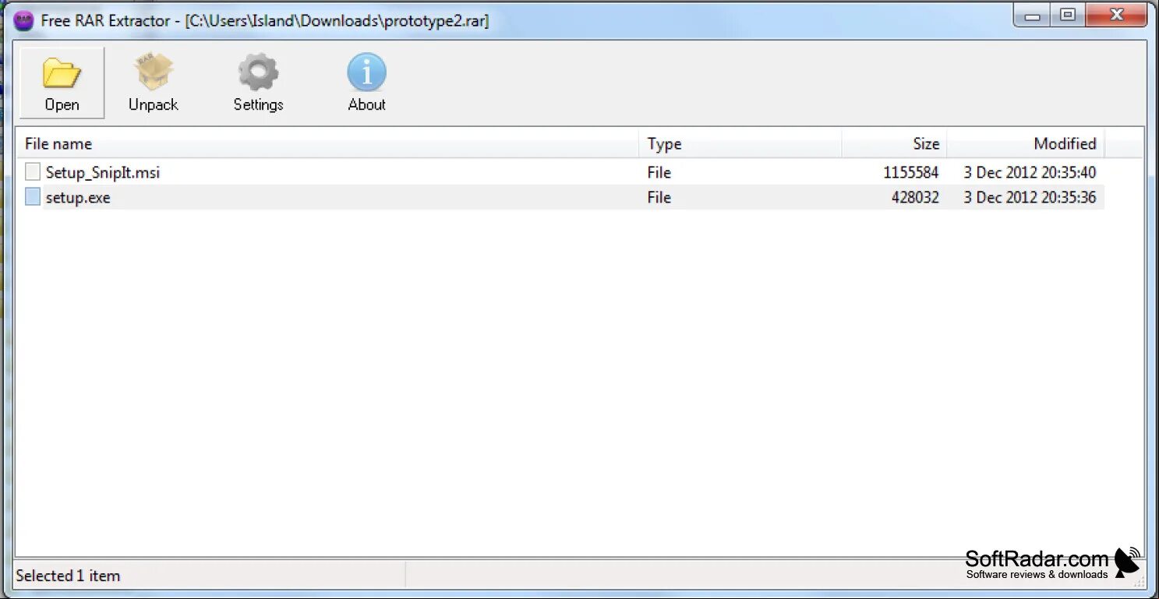The height and width of the screenshot is (599, 1159).
Task: Check the Setup_SnipIt.msi checkbox
Action: point(32,171)
